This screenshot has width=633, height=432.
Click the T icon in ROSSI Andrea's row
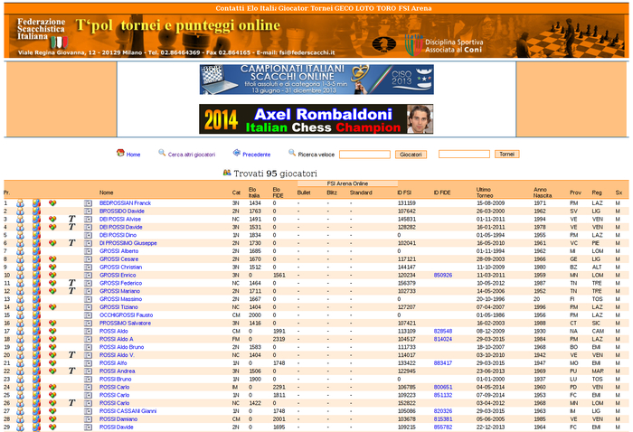(71, 371)
